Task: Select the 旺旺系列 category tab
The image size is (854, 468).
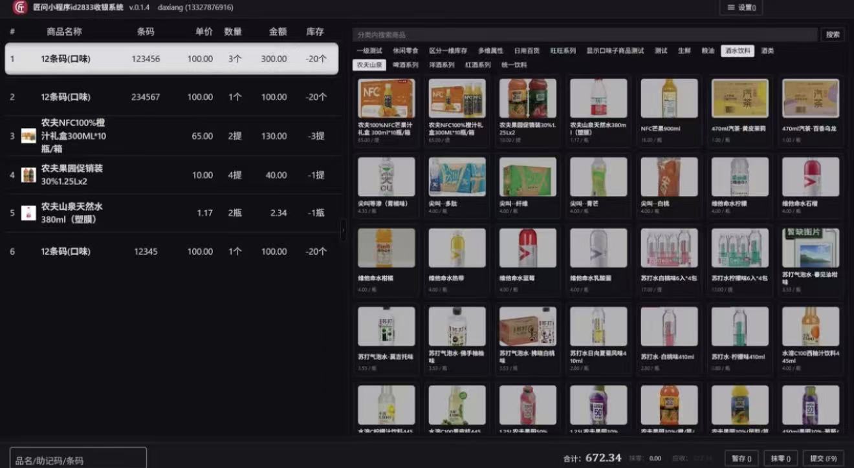Action: [563, 51]
